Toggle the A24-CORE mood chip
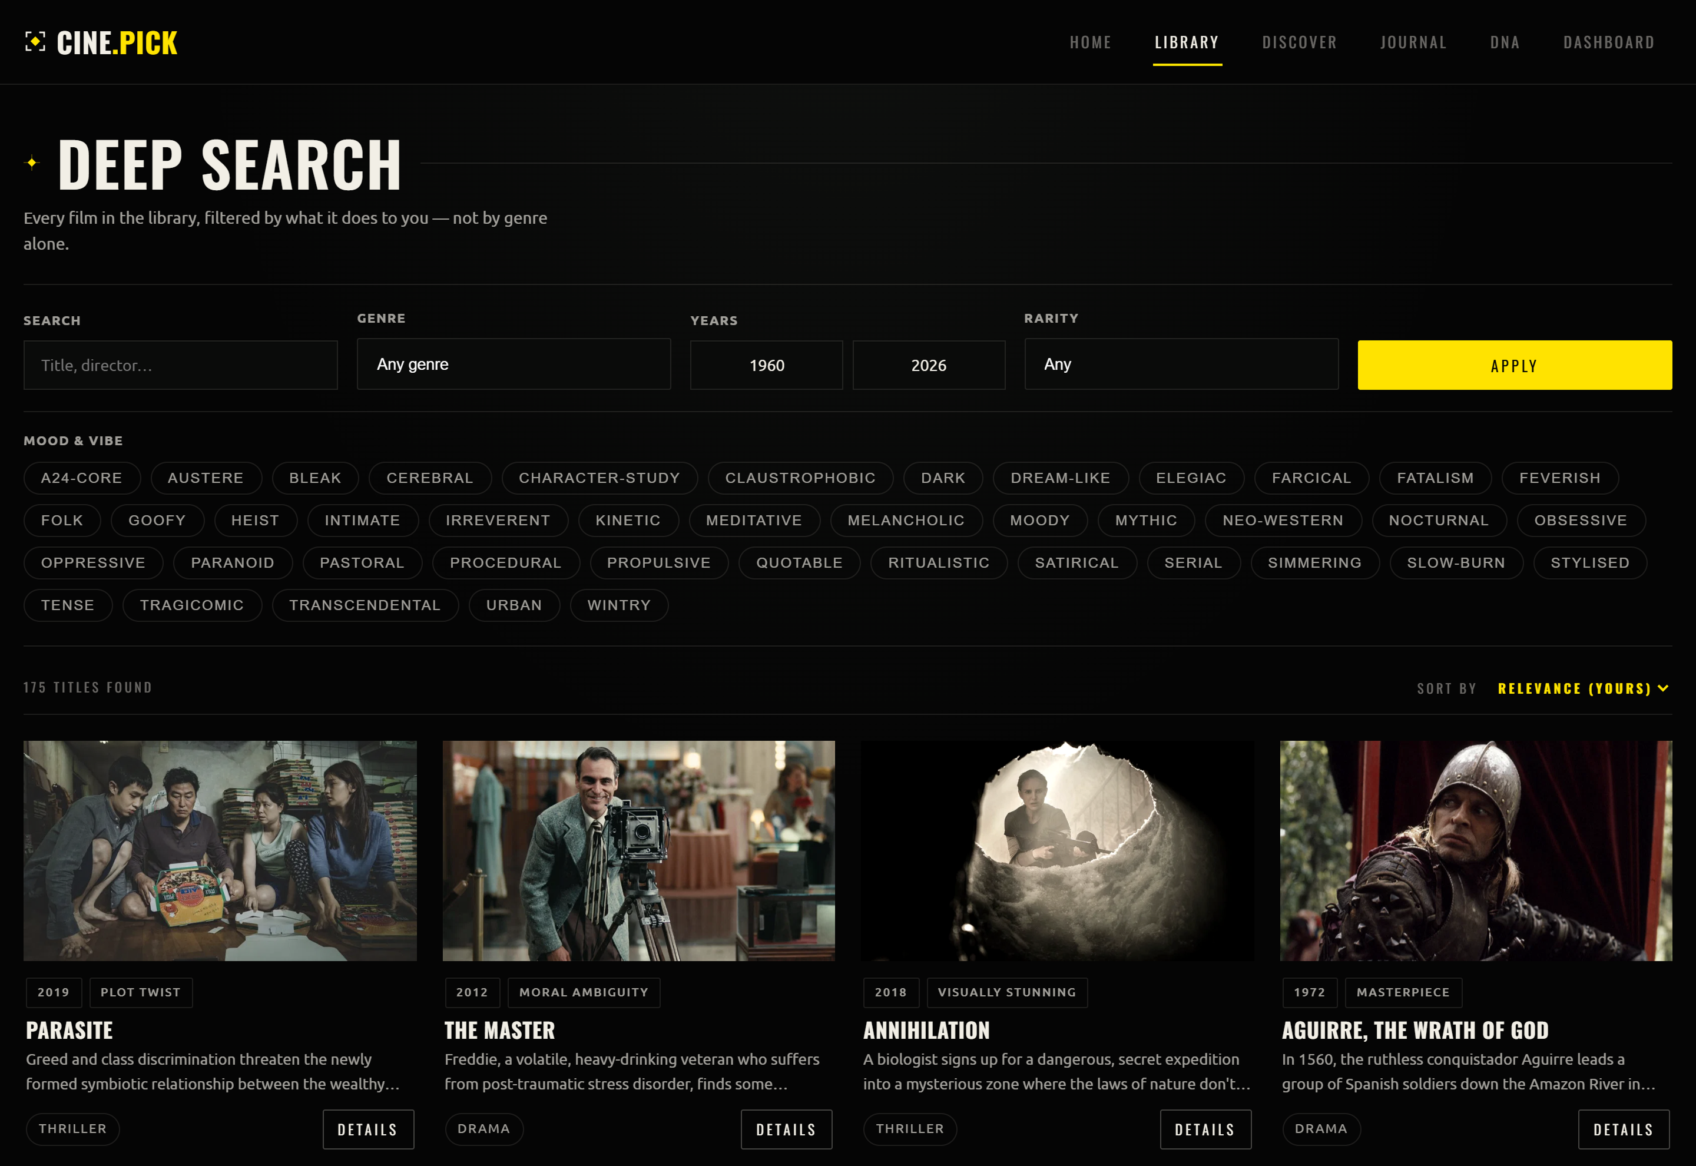This screenshot has height=1166, width=1696. point(82,478)
